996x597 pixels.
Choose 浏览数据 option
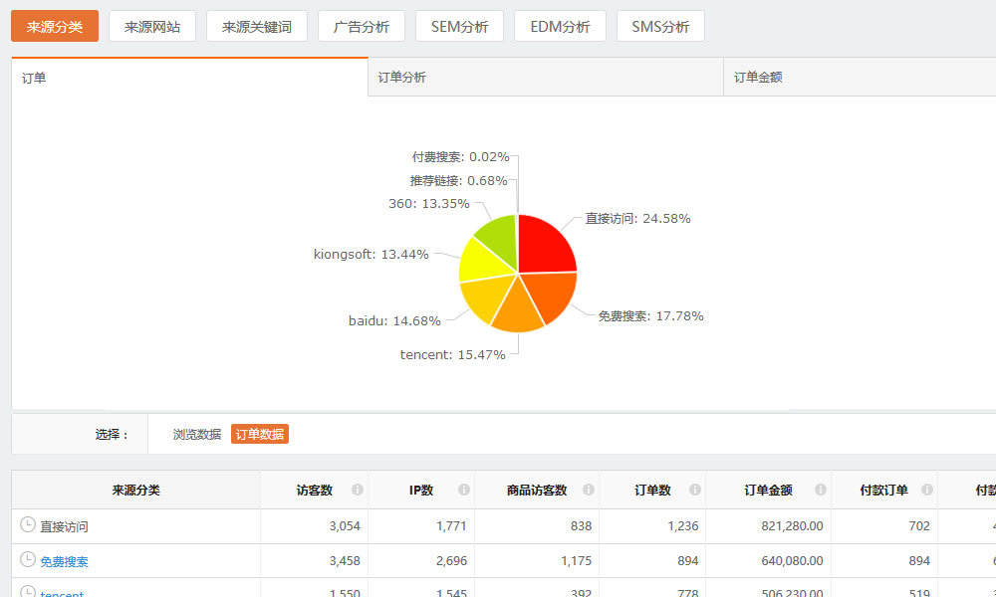(x=197, y=435)
